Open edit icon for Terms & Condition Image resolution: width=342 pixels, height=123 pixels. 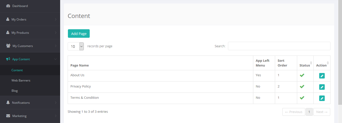coord(322,98)
